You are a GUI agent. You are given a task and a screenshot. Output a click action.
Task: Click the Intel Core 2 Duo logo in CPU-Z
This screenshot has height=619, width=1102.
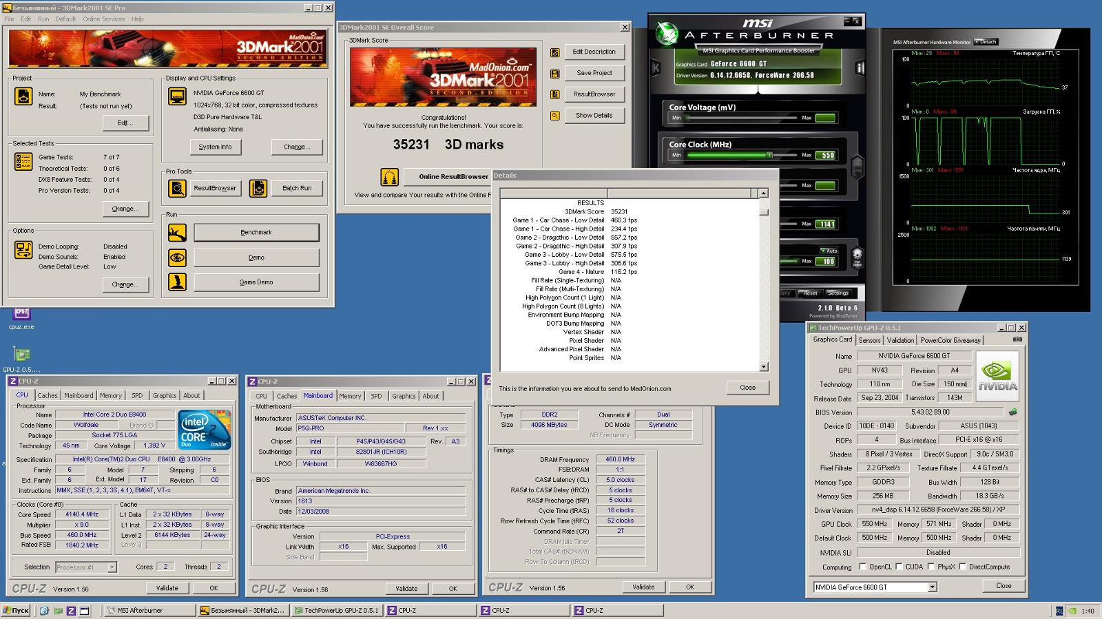click(x=205, y=430)
